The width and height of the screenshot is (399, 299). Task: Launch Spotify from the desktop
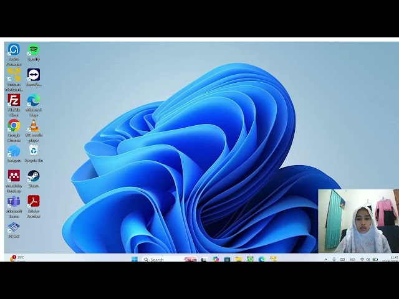34,52
